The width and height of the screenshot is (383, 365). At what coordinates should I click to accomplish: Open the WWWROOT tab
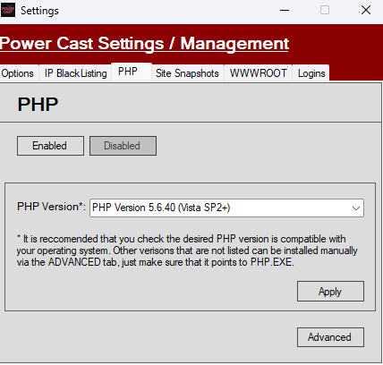(x=258, y=73)
